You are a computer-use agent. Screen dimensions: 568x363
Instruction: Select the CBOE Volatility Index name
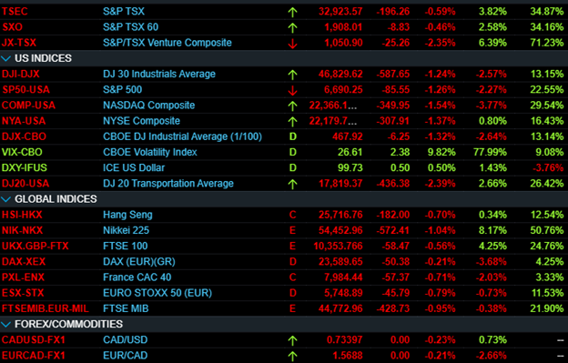[150, 152]
